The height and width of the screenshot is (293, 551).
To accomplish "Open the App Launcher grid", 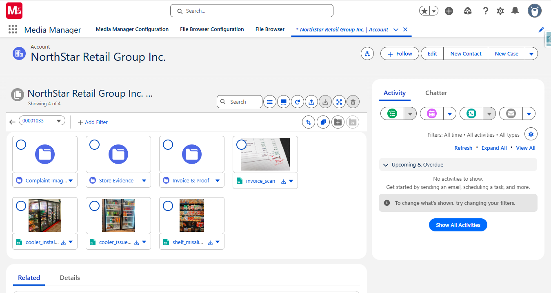I will point(13,29).
